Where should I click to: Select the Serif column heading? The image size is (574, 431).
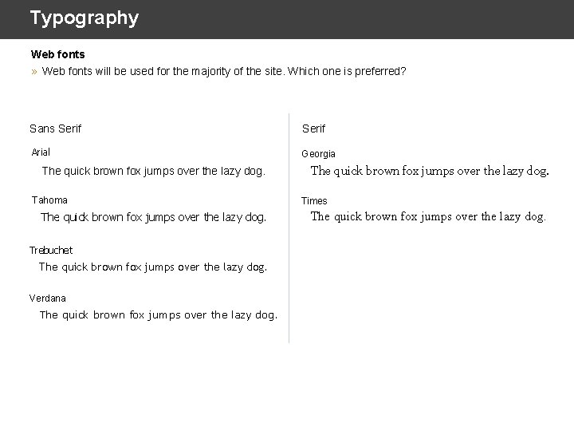pos(313,129)
